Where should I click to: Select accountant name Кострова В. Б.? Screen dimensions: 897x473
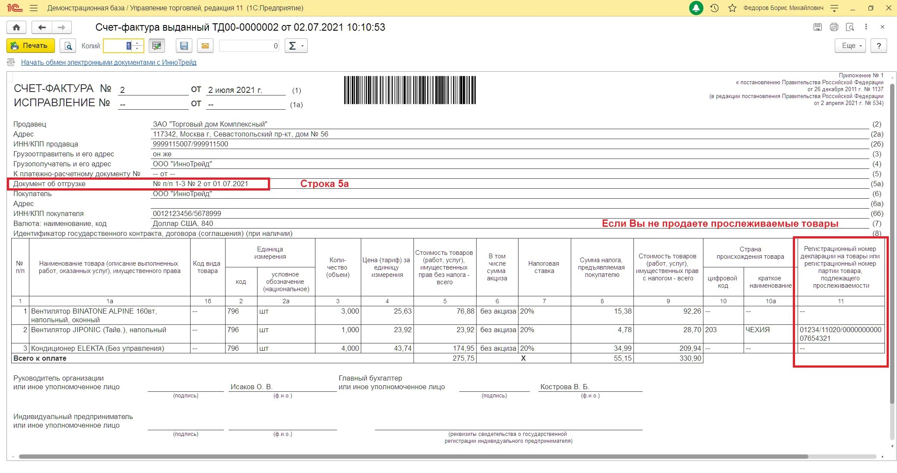pos(565,387)
